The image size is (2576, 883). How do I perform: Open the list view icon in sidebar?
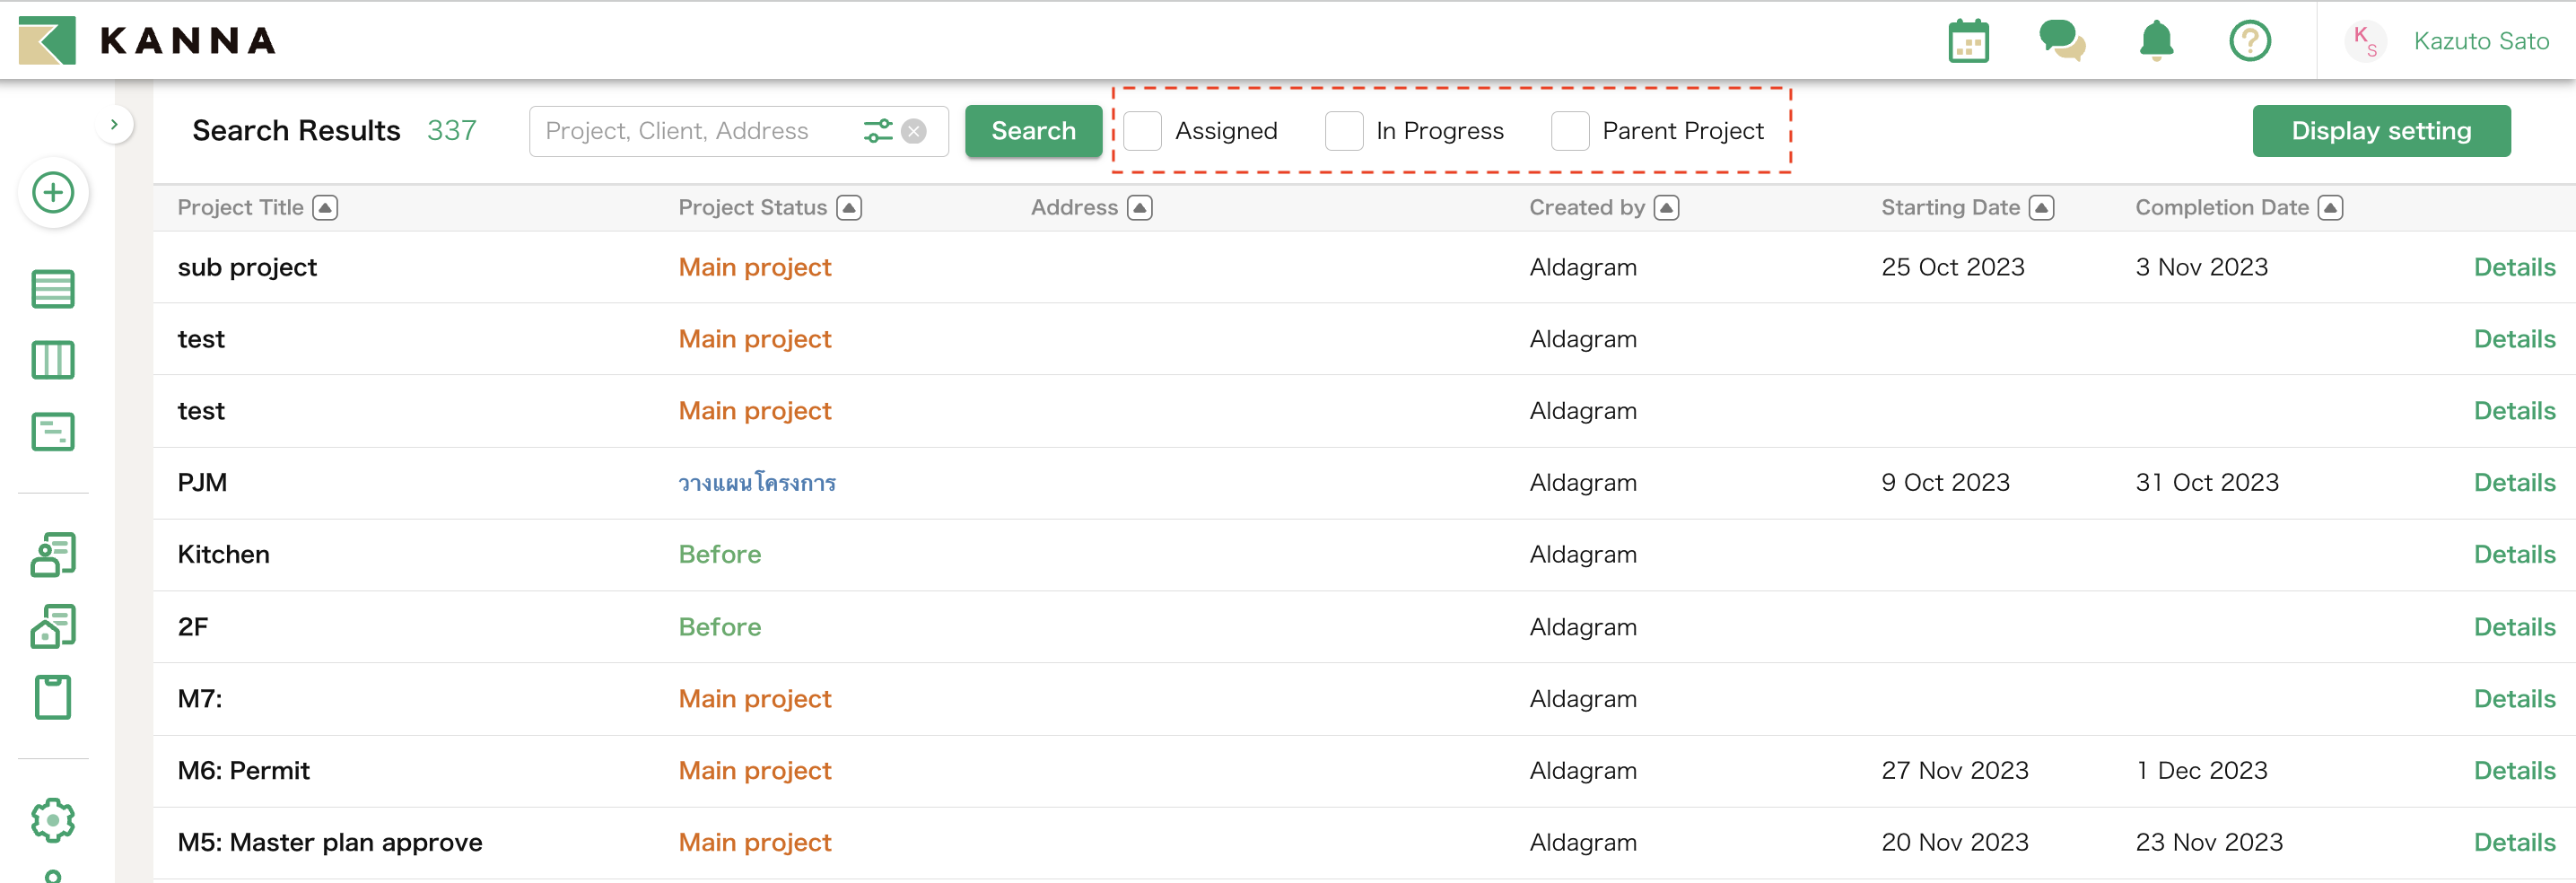click(x=53, y=288)
